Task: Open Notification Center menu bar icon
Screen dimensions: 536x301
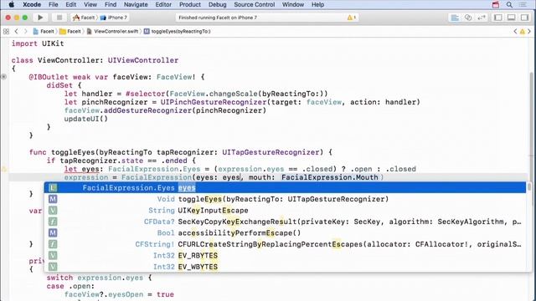Action: [523, 4]
